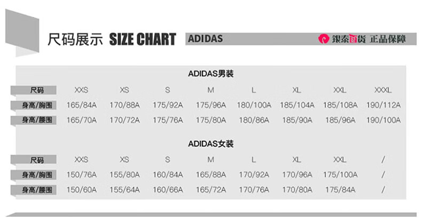Select men's XXXL size column header
This screenshot has height=224, width=422.
(x=383, y=90)
